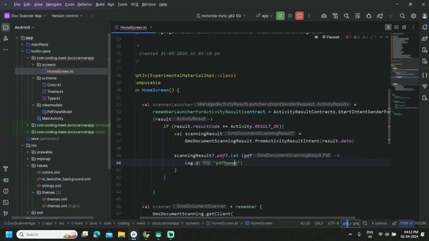The width and height of the screenshot is (429, 241).
Task: Click the memory indicator 1706 of 3052M
Action: [413, 223]
